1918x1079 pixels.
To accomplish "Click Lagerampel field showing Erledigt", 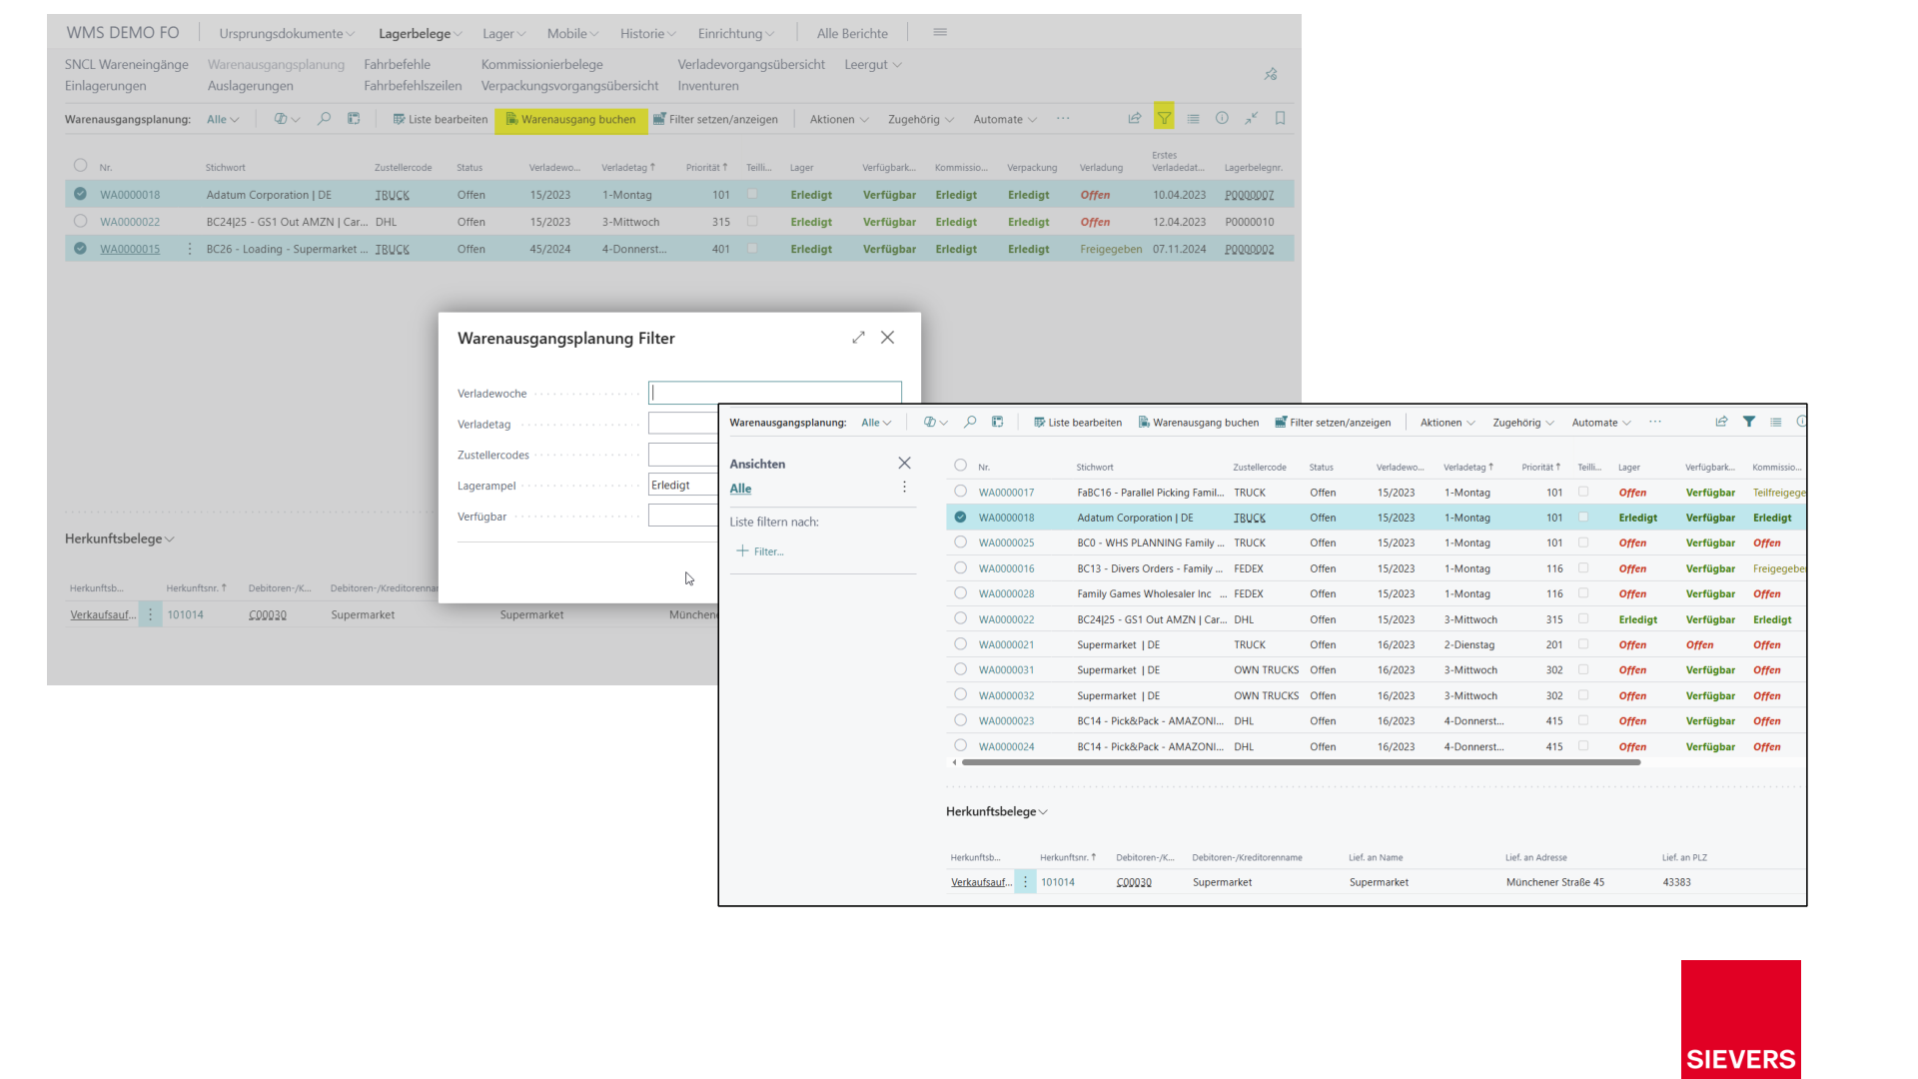I will click(683, 486).
